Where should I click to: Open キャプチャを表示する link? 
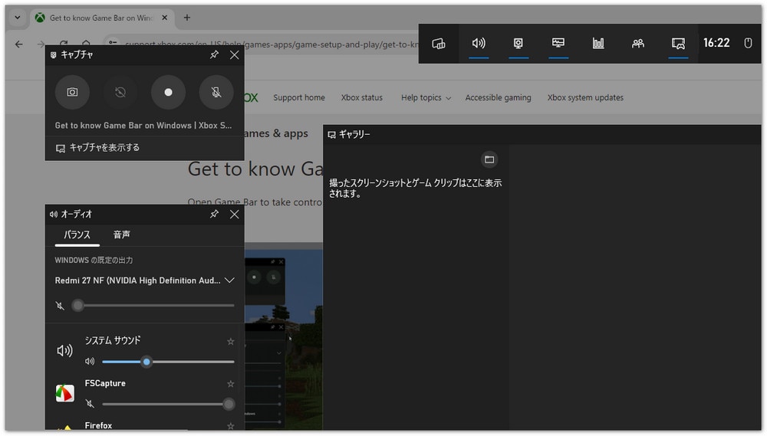coord(98,148)
